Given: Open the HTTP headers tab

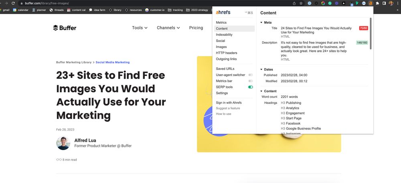Looking at the screenshot, I should tap(226, 53).
